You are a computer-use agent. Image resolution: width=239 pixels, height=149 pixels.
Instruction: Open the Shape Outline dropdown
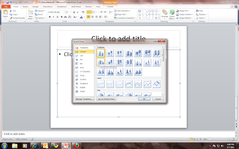[x=184, y=15]
